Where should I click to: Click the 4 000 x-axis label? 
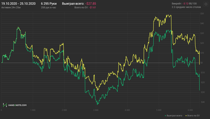[127, 110]
